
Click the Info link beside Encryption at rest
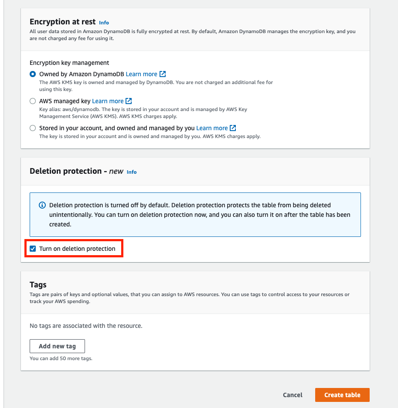coord(104,23)
